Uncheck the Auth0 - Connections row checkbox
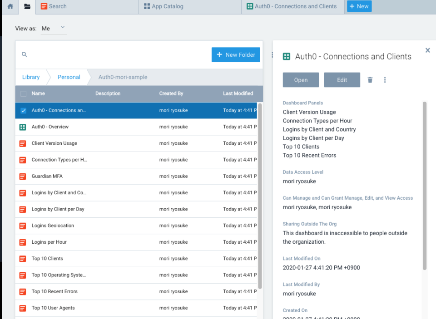 pos(23,111)
